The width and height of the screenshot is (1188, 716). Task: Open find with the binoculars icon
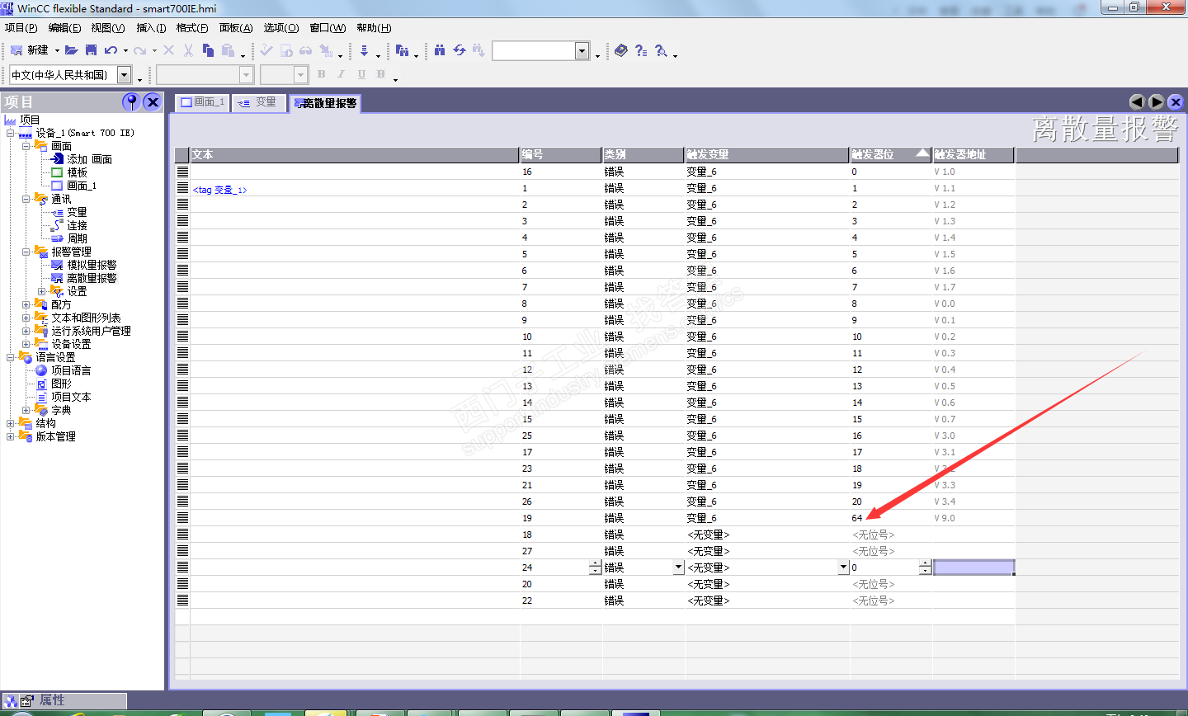pos(440,50)
